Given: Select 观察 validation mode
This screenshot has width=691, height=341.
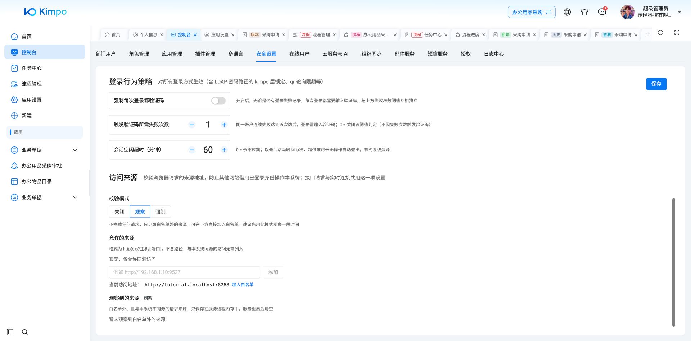Looking at the screenshot, I should tap(140, 212).
